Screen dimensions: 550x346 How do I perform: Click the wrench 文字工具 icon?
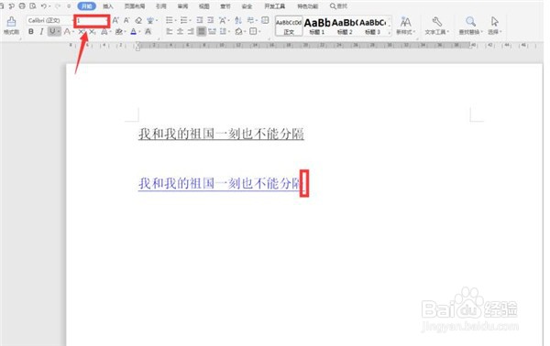tap(436, 22)
